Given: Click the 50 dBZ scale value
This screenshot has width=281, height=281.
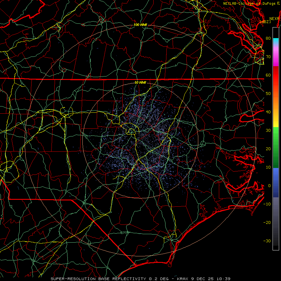Looking at the screenshot, I should [268, 94].
